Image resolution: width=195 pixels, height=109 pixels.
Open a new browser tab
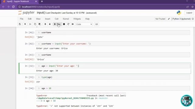pos(42,1)
